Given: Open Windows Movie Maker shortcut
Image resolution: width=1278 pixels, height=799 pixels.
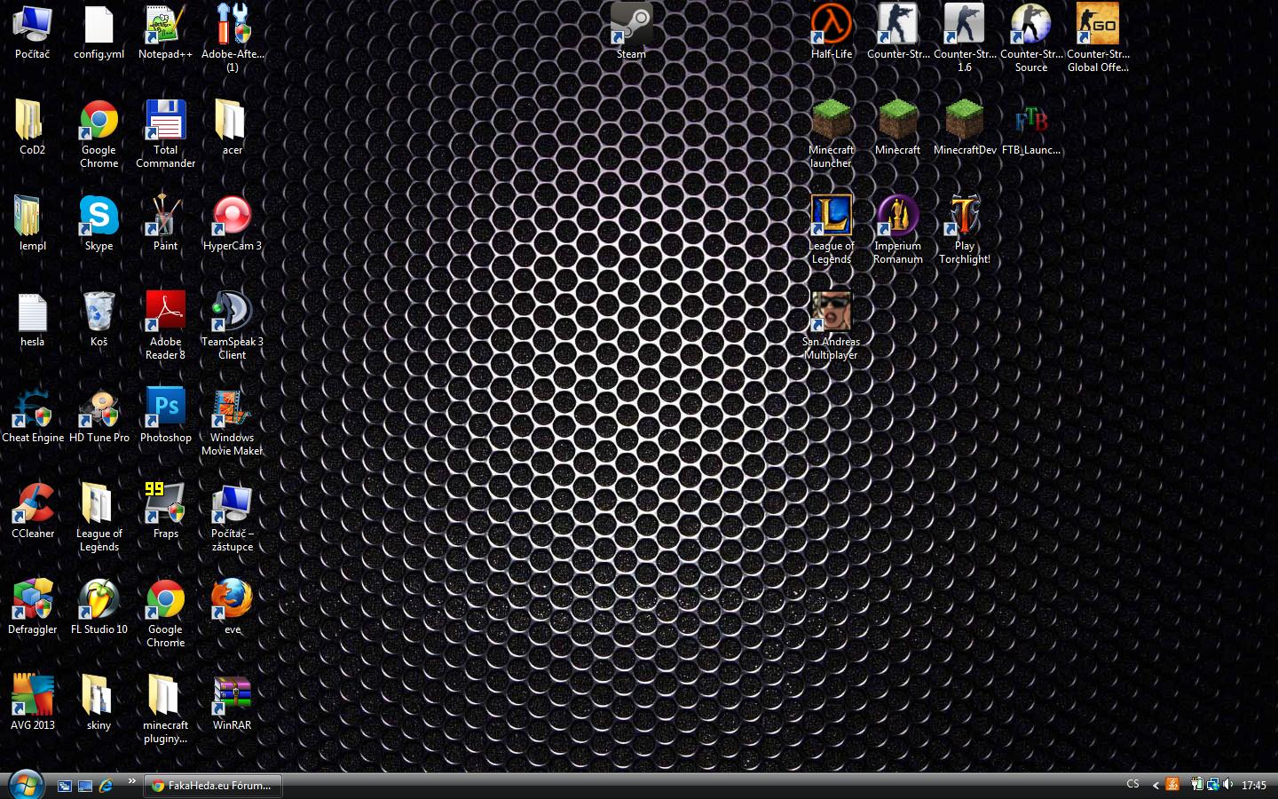Looking at the screenshot, I should (x=232, y=421).
